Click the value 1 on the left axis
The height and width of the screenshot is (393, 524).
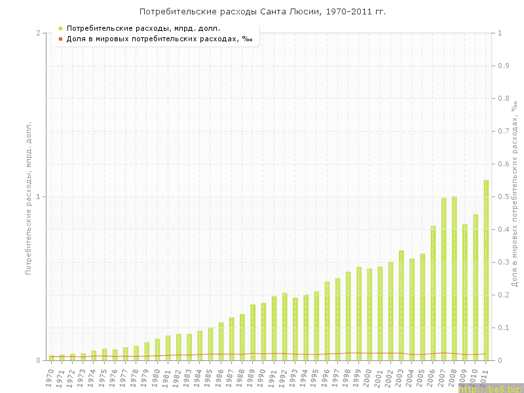[x=38, y=196]
